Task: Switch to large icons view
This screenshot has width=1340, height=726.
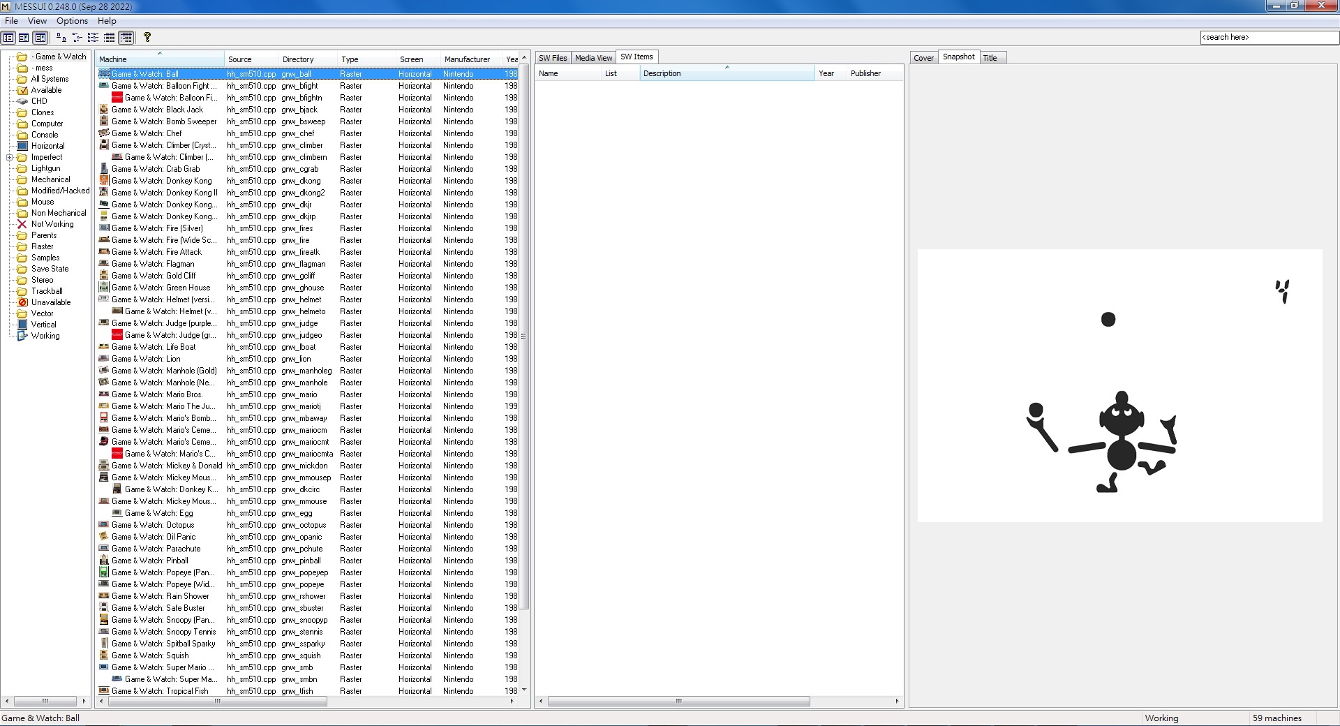Action: (61, 38)
